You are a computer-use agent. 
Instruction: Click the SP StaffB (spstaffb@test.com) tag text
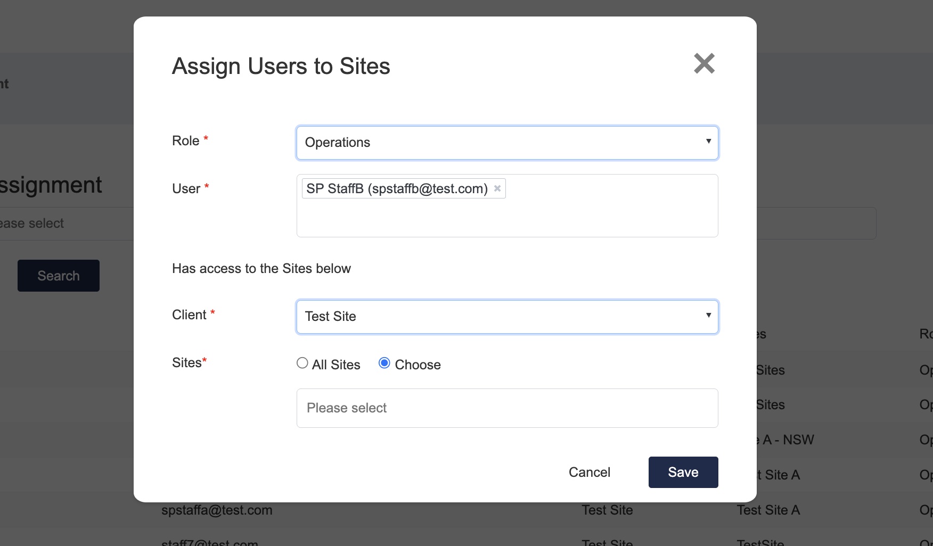397,188
